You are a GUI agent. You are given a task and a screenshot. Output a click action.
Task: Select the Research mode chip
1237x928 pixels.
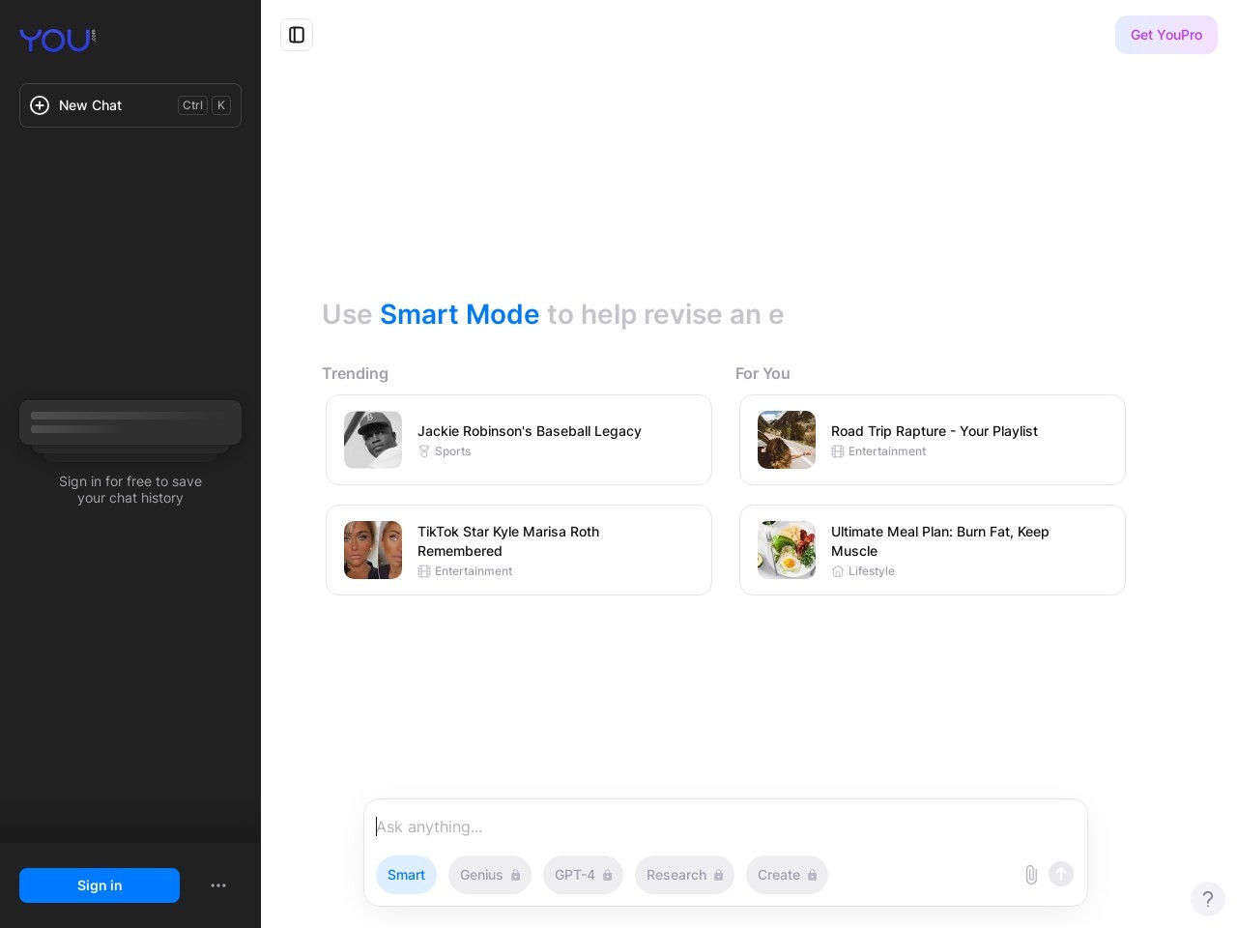click(x=684, y=875)
